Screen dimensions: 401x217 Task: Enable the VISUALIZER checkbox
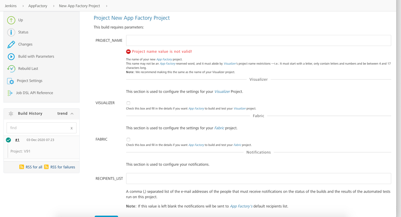click(x=128, y=103)
